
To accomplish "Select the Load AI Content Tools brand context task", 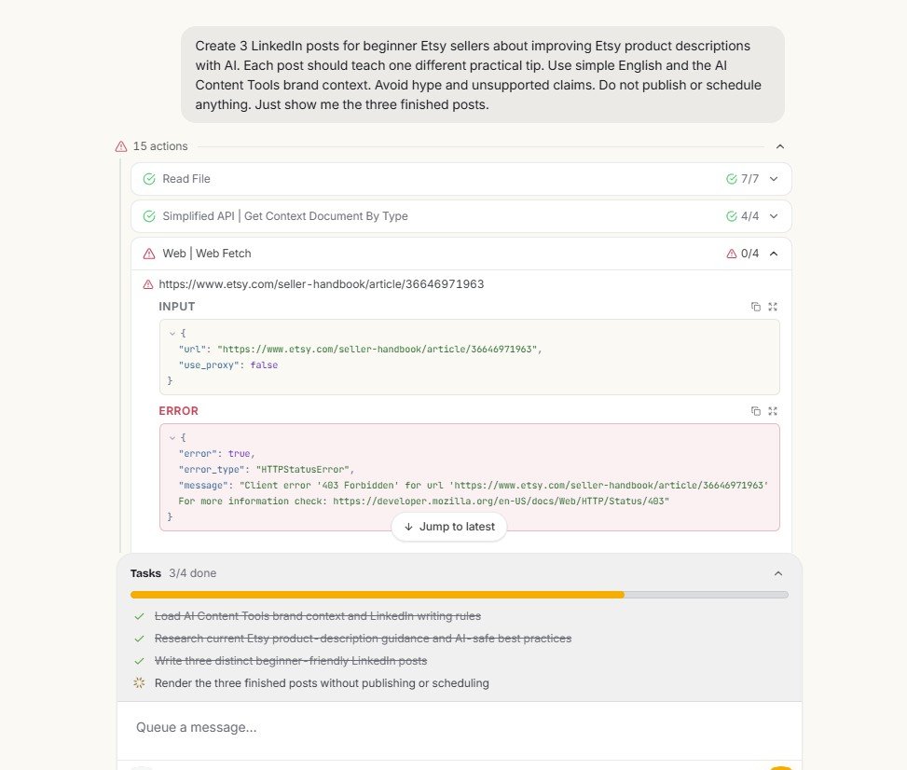I will (318, 617).
